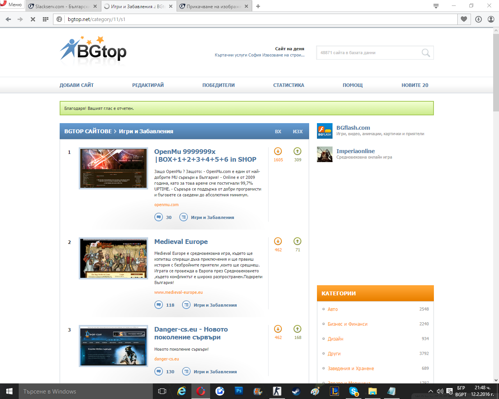Go back to the previous page

(x=8, y=19)
